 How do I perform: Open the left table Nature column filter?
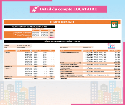[x=16, y=51]
